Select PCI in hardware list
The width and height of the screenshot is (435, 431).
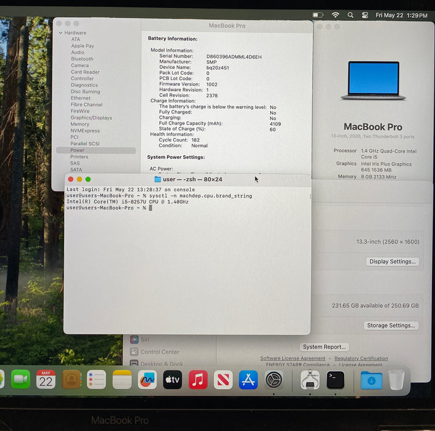click(x=75, y=137)
